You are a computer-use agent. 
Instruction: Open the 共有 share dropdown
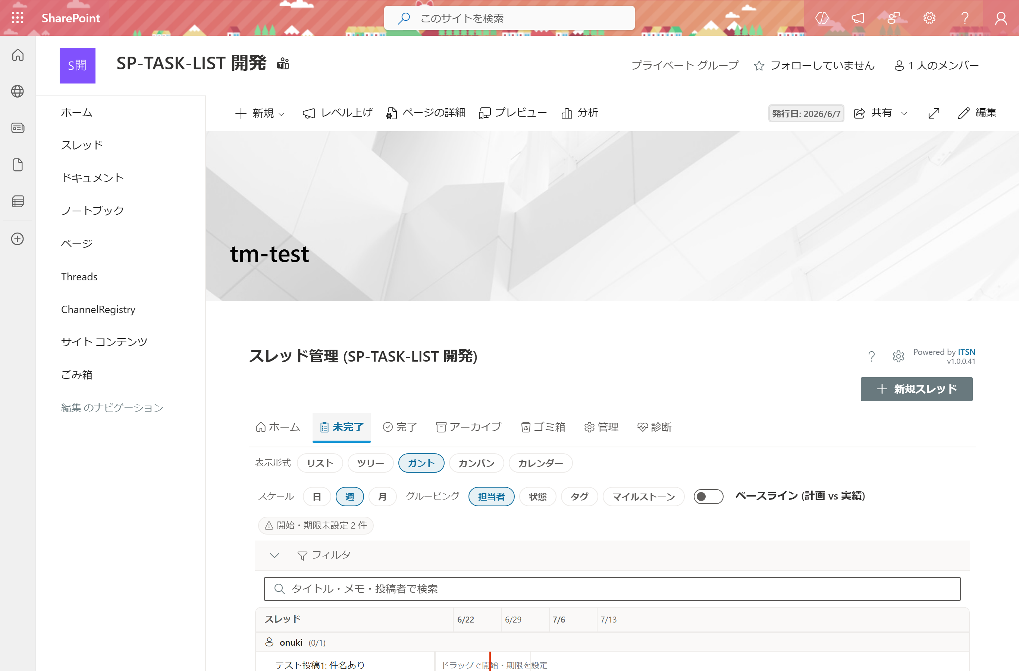pyautogui.click(x=880, y=113)
